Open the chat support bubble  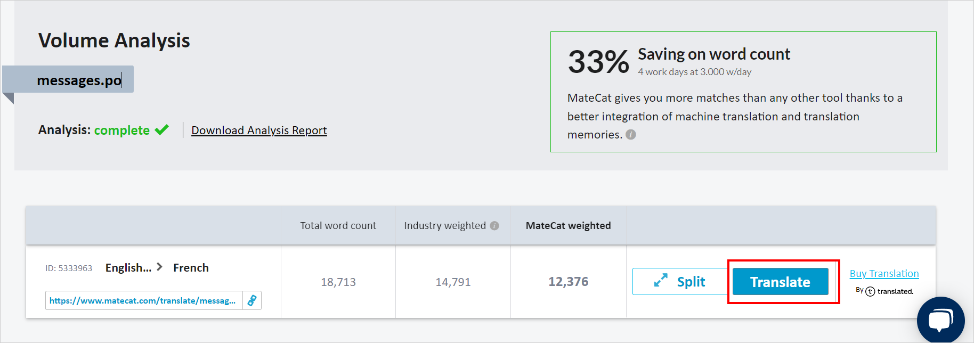940,321
